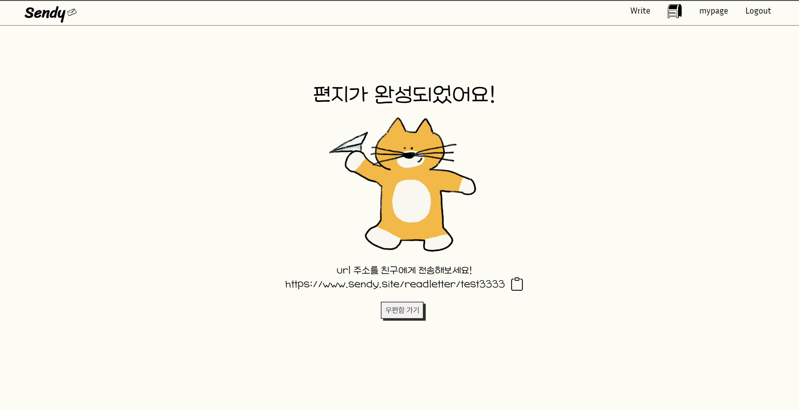Click the 'url 주소를 친구에게 전송해보세요!' text
The height and width of the screenshot is (410, 799).
[404, 270]
